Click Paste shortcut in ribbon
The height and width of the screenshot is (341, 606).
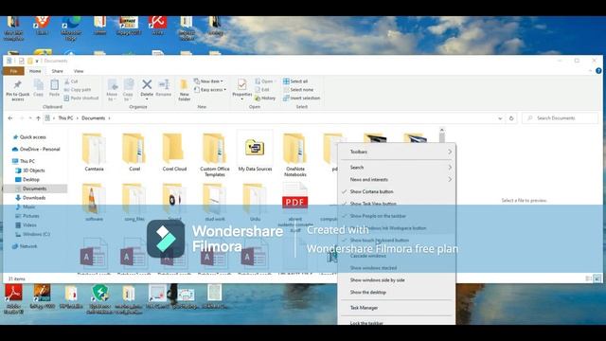coord(81,99)
